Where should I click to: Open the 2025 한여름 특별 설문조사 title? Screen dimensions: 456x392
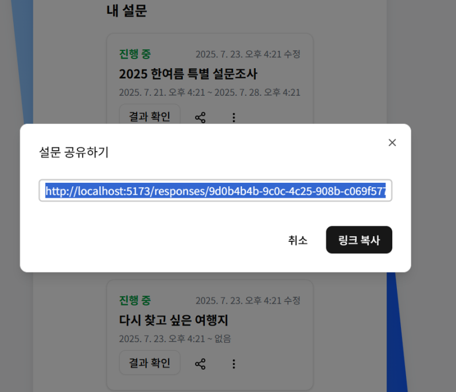point(188,74)
